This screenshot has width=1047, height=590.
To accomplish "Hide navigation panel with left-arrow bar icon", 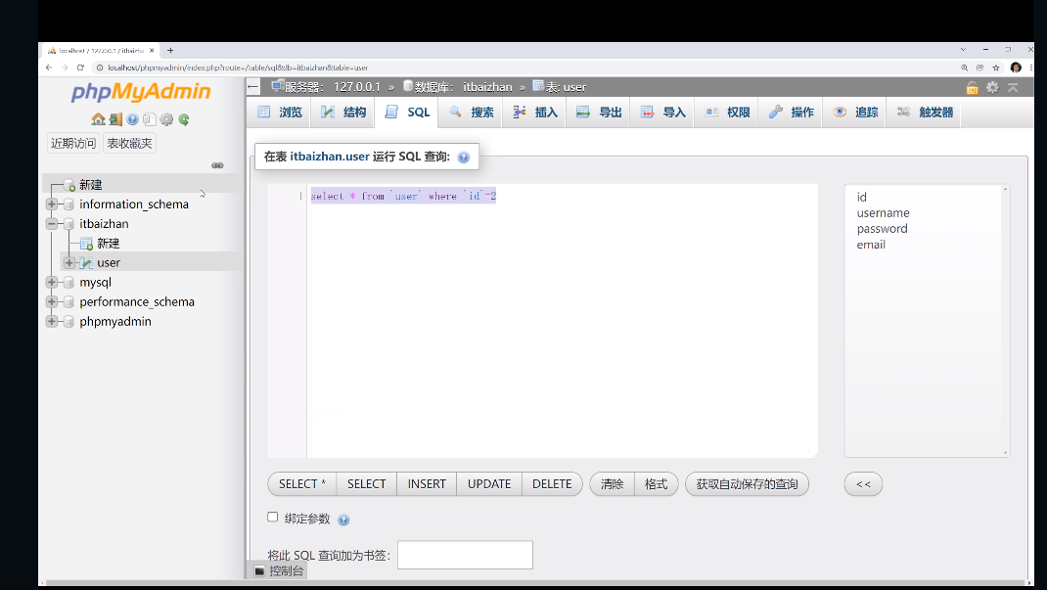I will point(253,86).
